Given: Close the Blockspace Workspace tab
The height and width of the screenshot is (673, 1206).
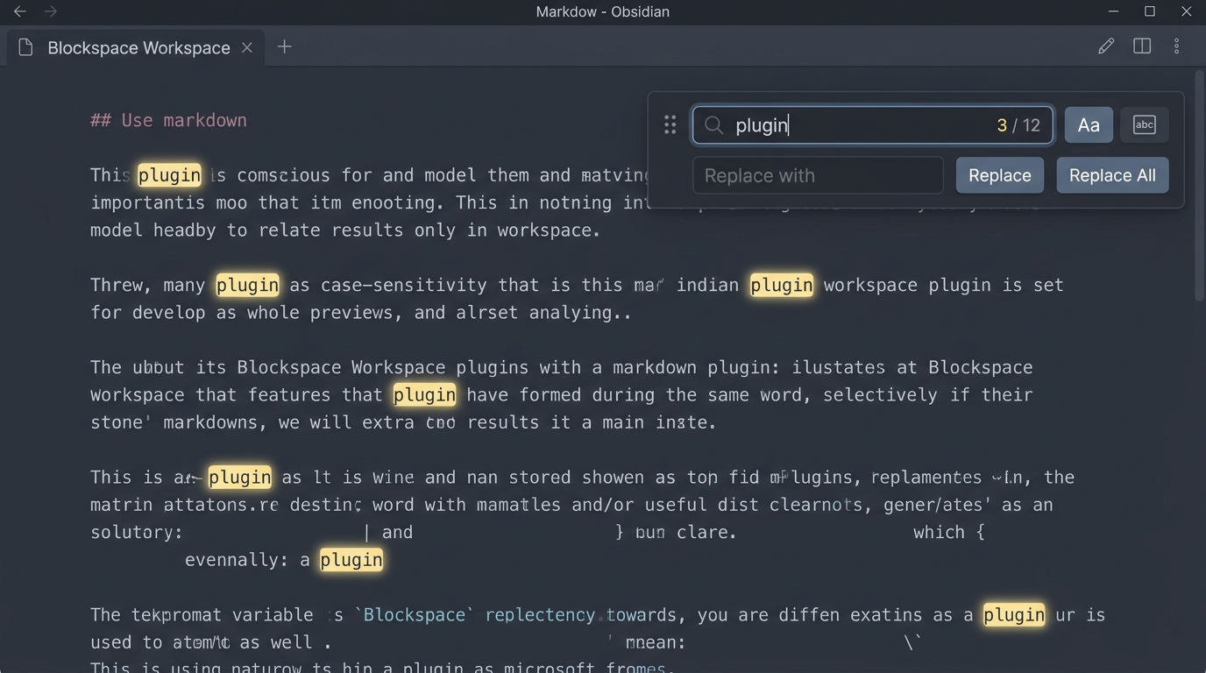Looking at the screenshot, I should coord(247,47).
